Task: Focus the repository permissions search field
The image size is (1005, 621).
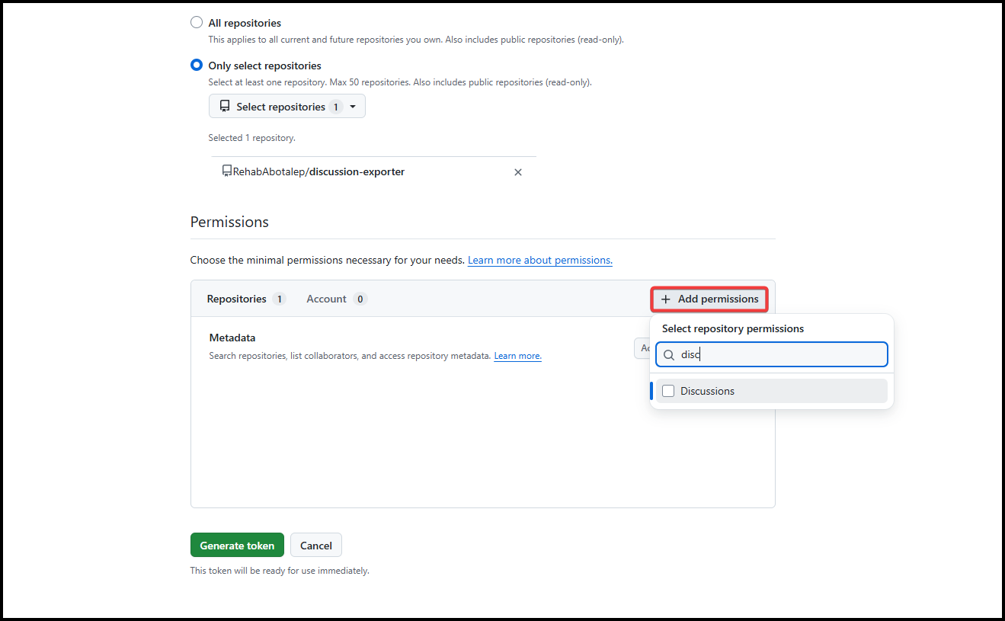Action: (781, 355)
